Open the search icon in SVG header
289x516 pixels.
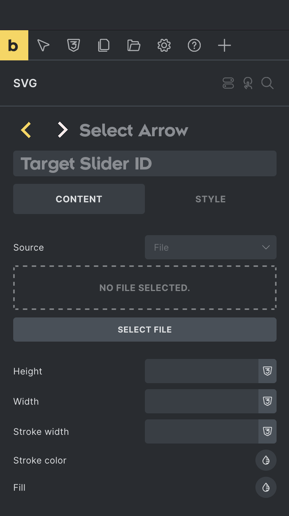click(x=267, y=83)
